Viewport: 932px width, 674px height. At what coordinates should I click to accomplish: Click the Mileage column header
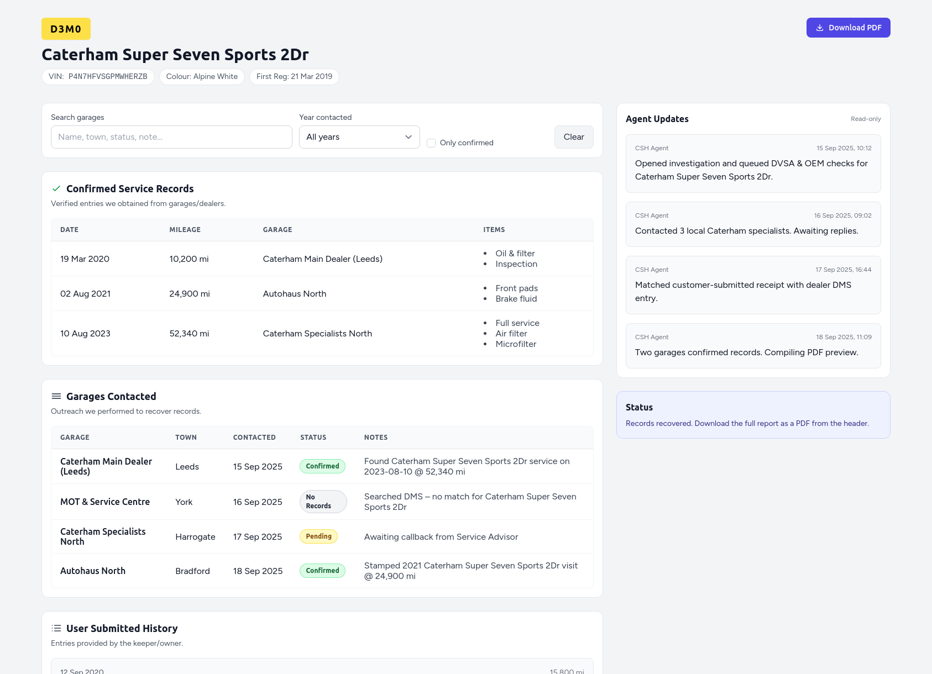click(185, 230)
